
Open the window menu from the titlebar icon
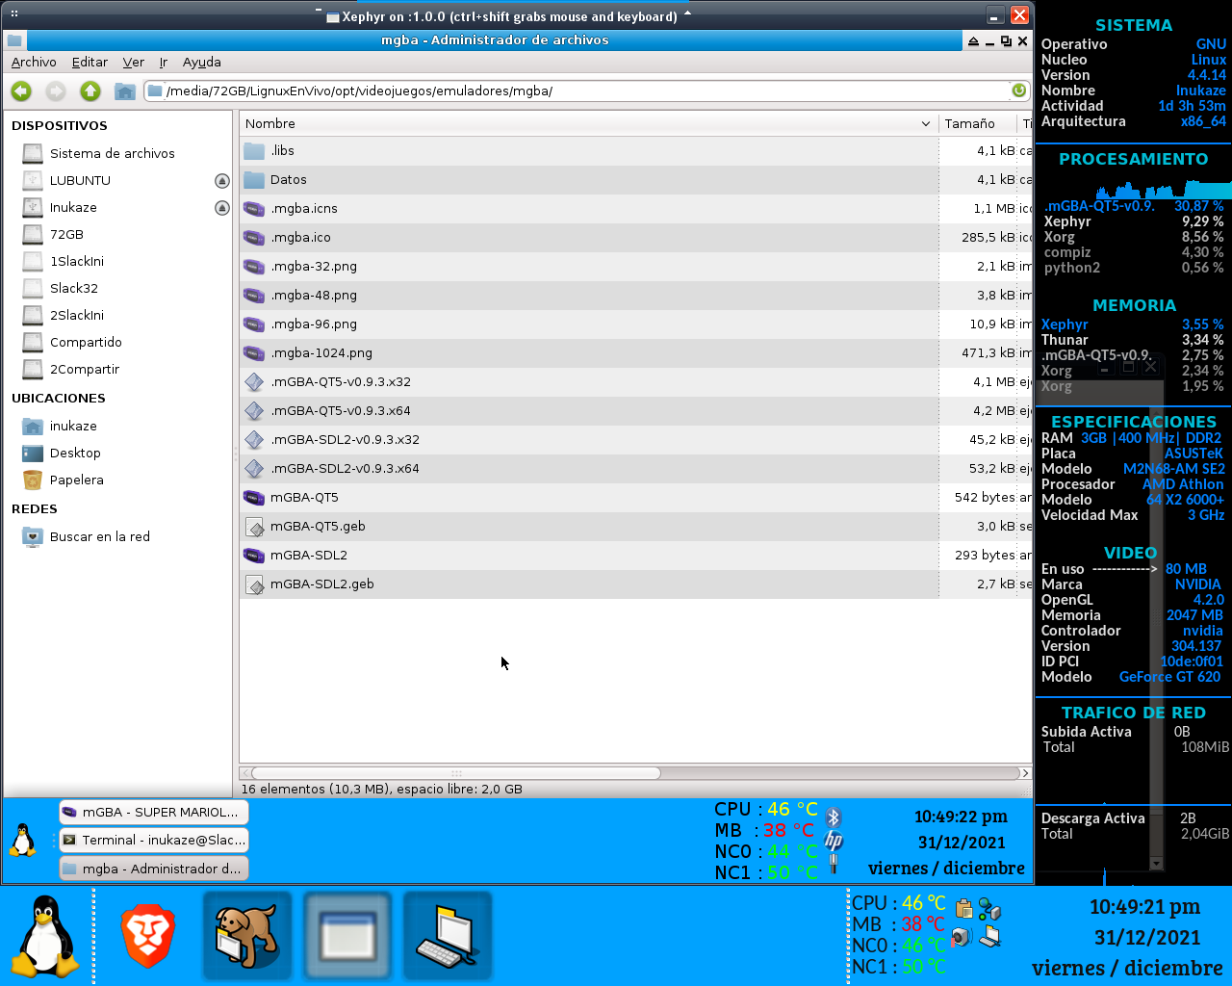tap(13, 41)
